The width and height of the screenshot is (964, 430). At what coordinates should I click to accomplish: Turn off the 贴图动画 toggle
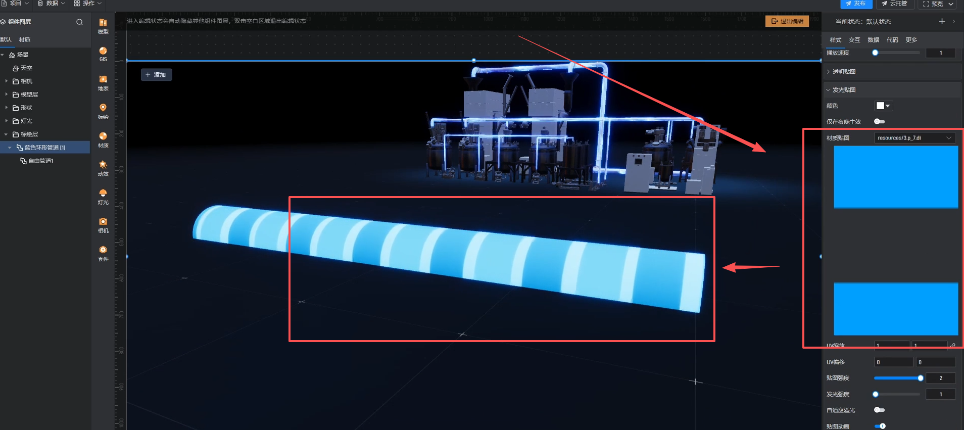880,426
